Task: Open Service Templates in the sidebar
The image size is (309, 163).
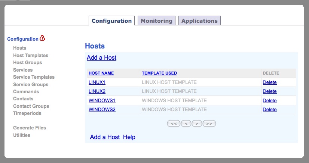Action: [x=34, y=77]
